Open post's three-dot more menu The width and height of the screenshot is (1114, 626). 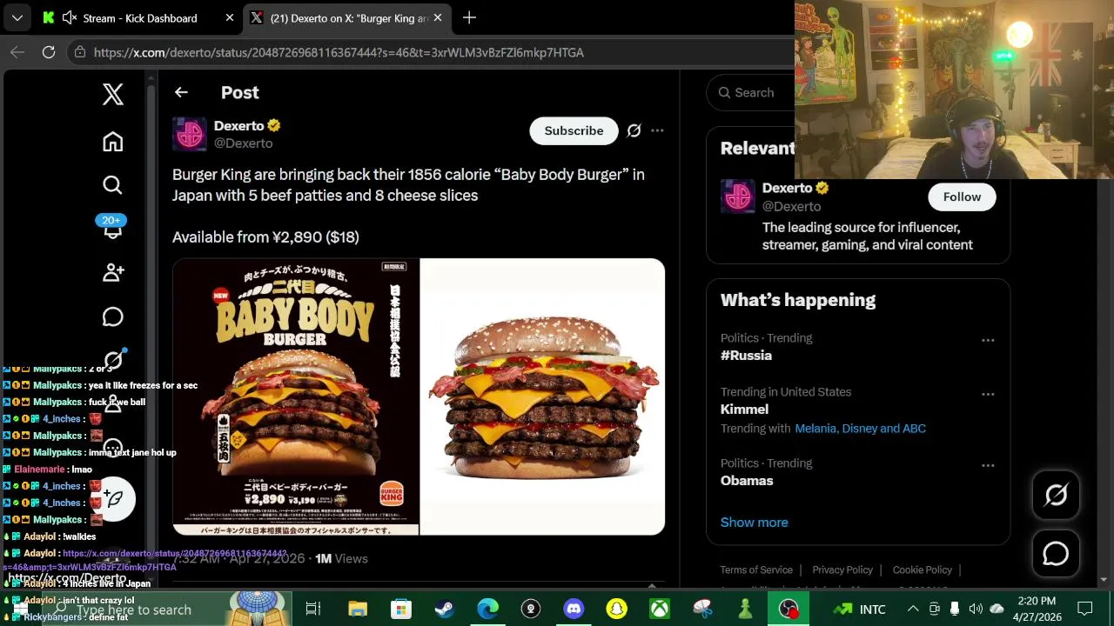point(657,130)
